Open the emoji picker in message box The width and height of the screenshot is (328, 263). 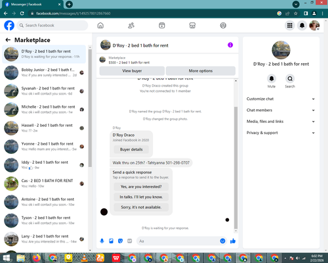coord(222,241)
